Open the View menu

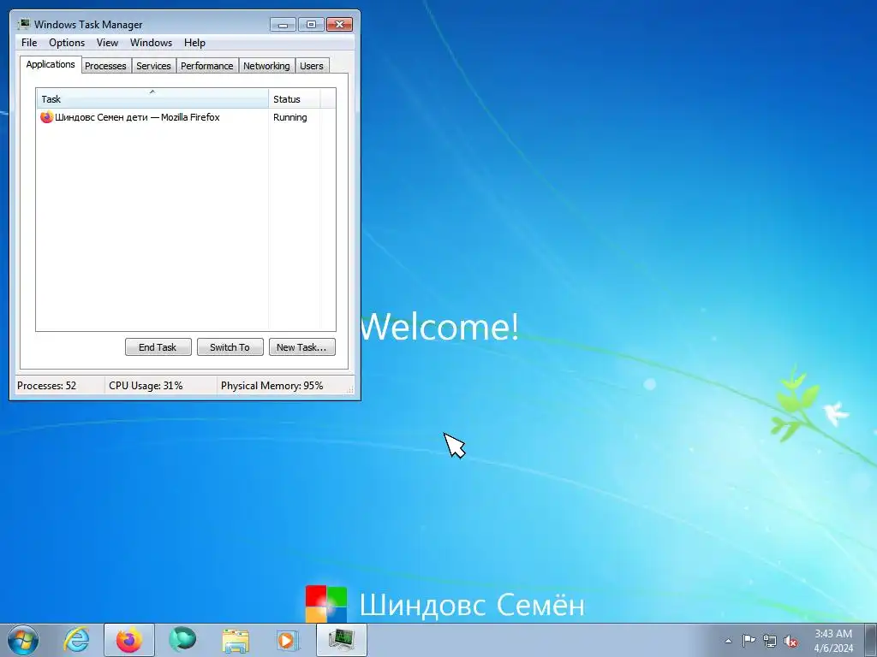point(107,43)
